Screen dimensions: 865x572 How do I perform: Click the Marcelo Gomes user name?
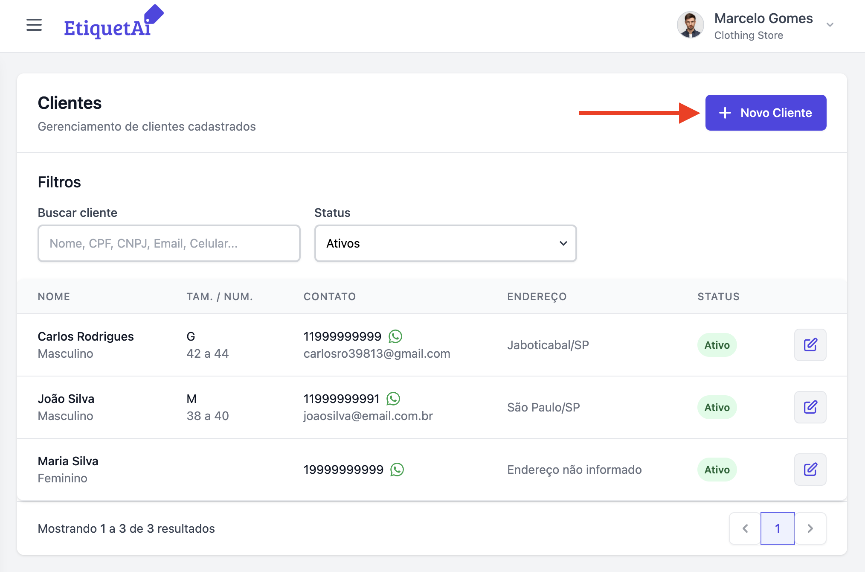[763, 18]
